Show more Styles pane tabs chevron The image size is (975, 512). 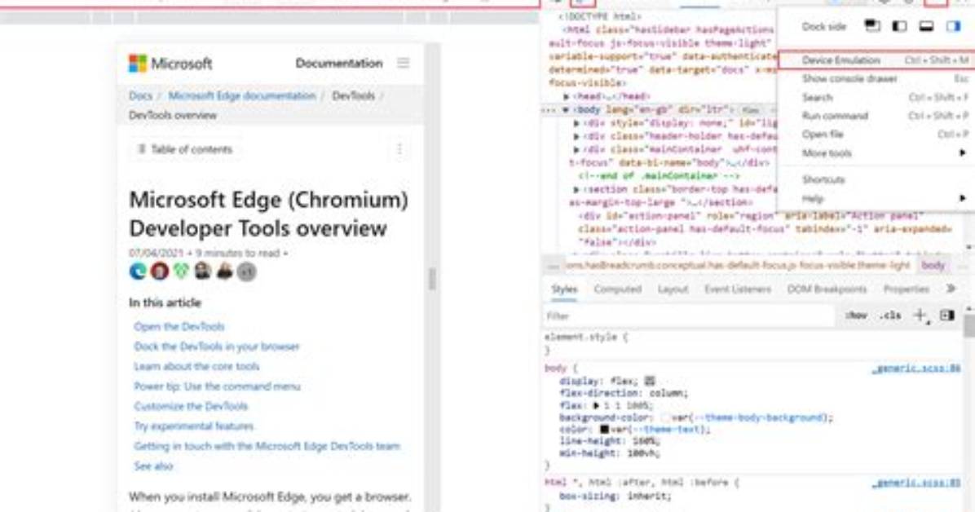tap(951, 289)
